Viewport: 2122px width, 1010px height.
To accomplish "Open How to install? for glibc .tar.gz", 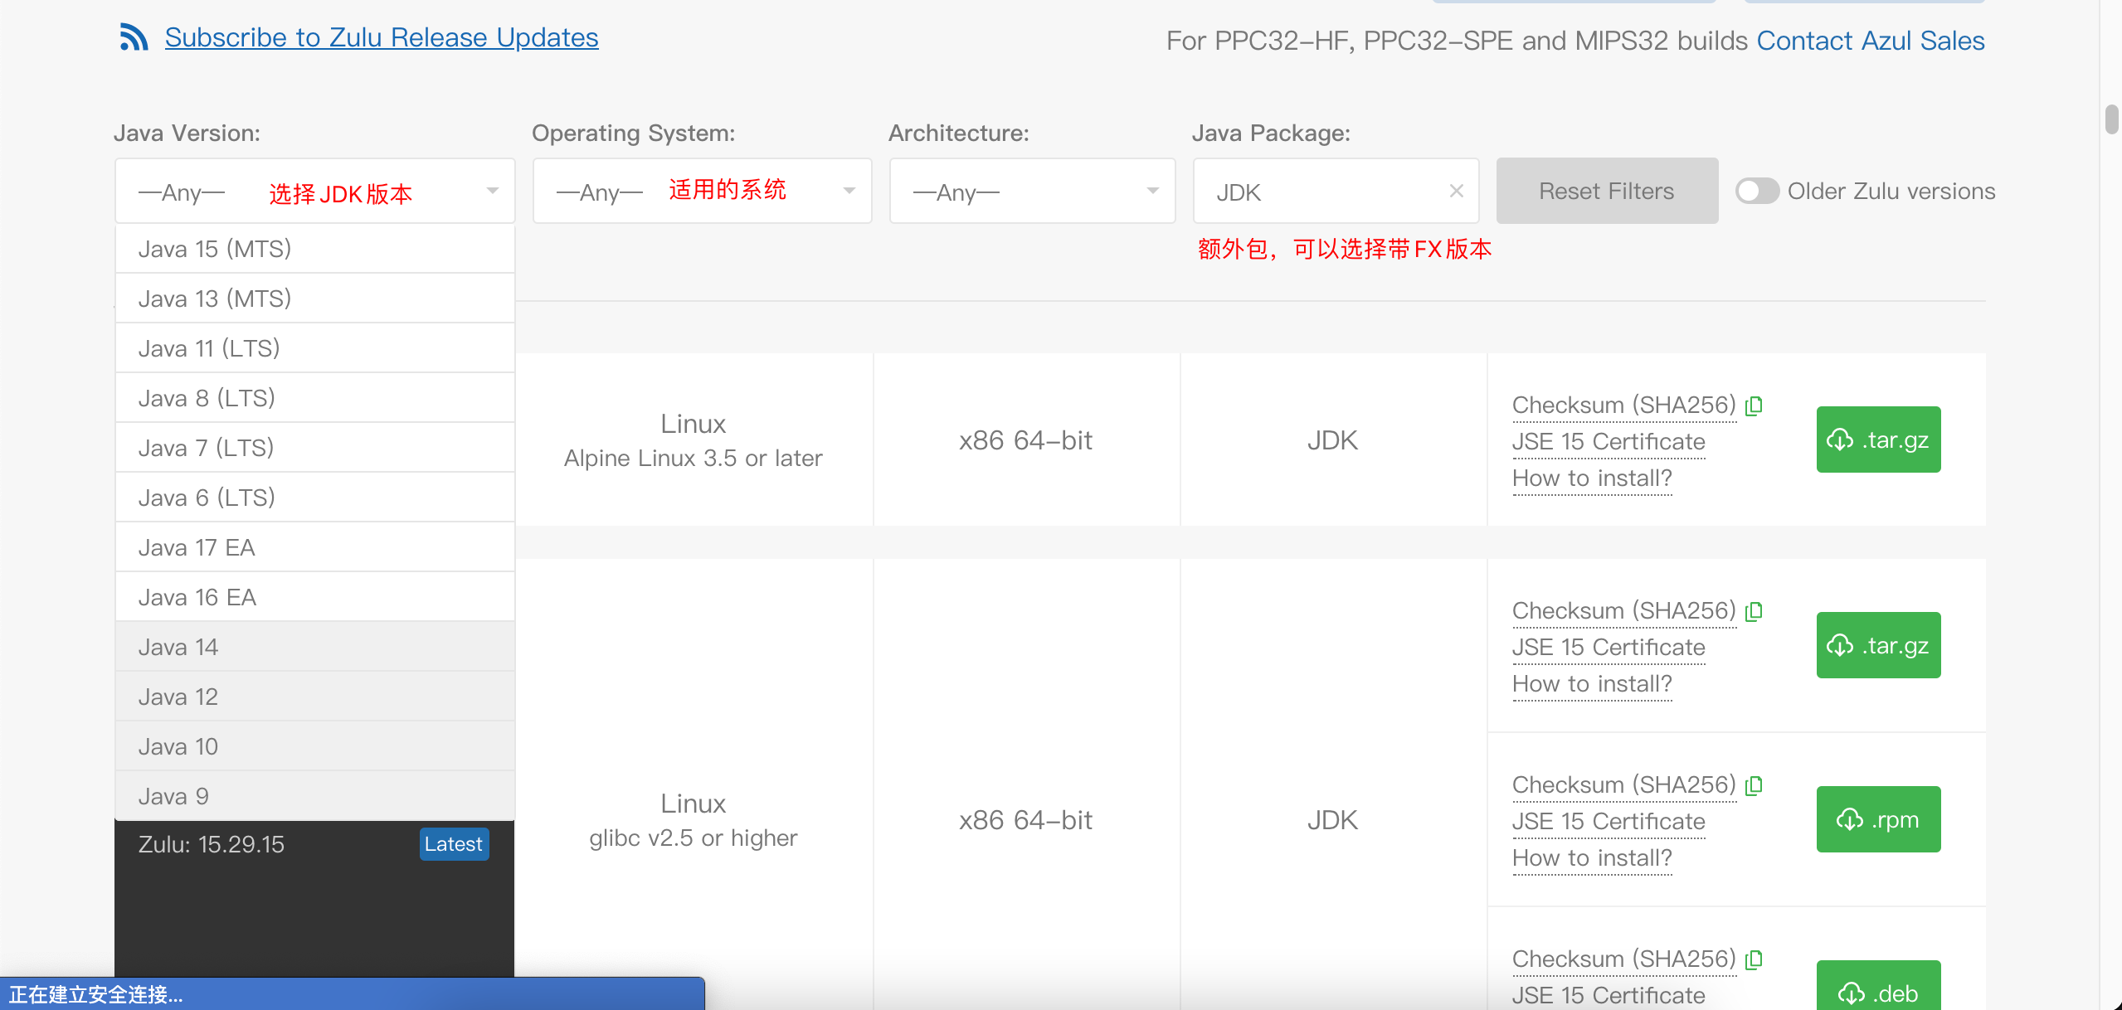I will pyautogui.click(x=1592, y=683).
